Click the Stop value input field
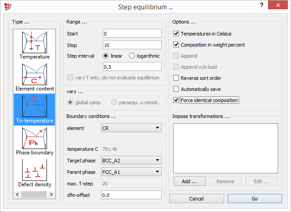Screen dimensions: 291x212 (132, 45)
